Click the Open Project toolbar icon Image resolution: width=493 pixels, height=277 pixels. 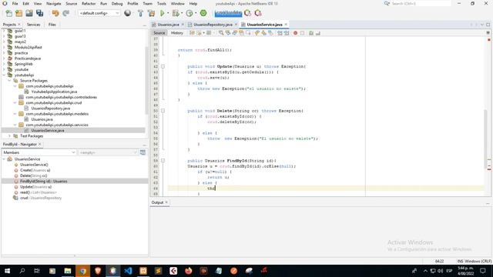click(x=29, y=13)
